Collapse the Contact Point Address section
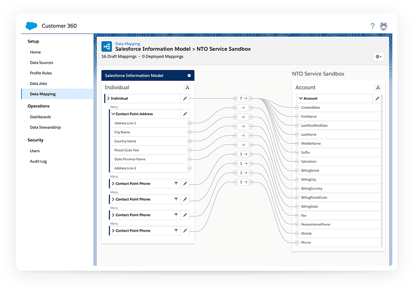The width and height of the screenshot is (413, 289). tap(113, 114)
